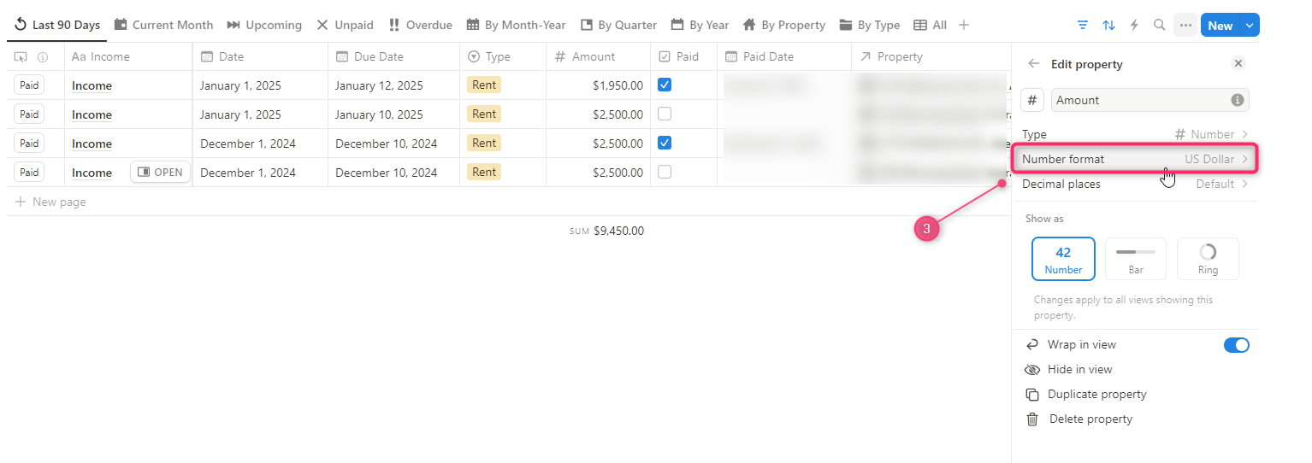1312x463 pixels.
Task: Go back using Edit property arrow
Action: [1034, 64]
